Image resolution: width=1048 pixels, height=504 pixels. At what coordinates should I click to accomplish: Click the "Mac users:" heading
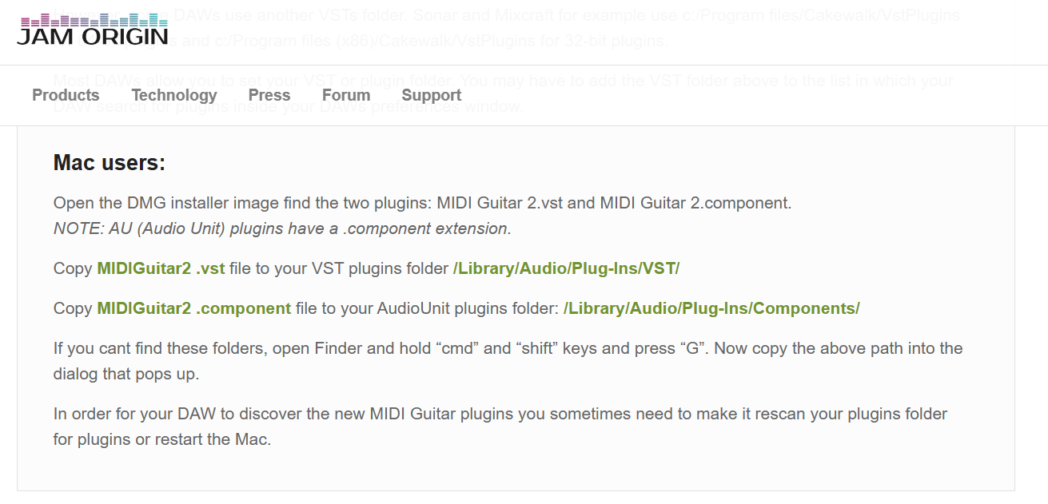(109, 163)
